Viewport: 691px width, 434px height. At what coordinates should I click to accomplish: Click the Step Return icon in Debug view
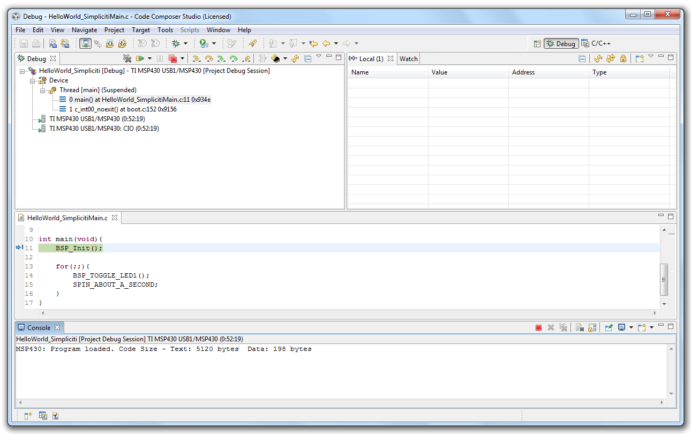pyautogui.click(x=246, y=58)
